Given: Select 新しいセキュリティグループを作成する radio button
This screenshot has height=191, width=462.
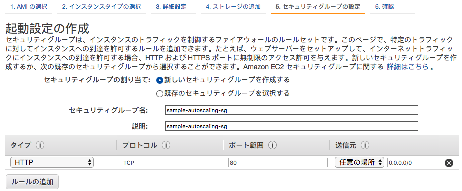Looking at the screenshot, I should 160,80.
